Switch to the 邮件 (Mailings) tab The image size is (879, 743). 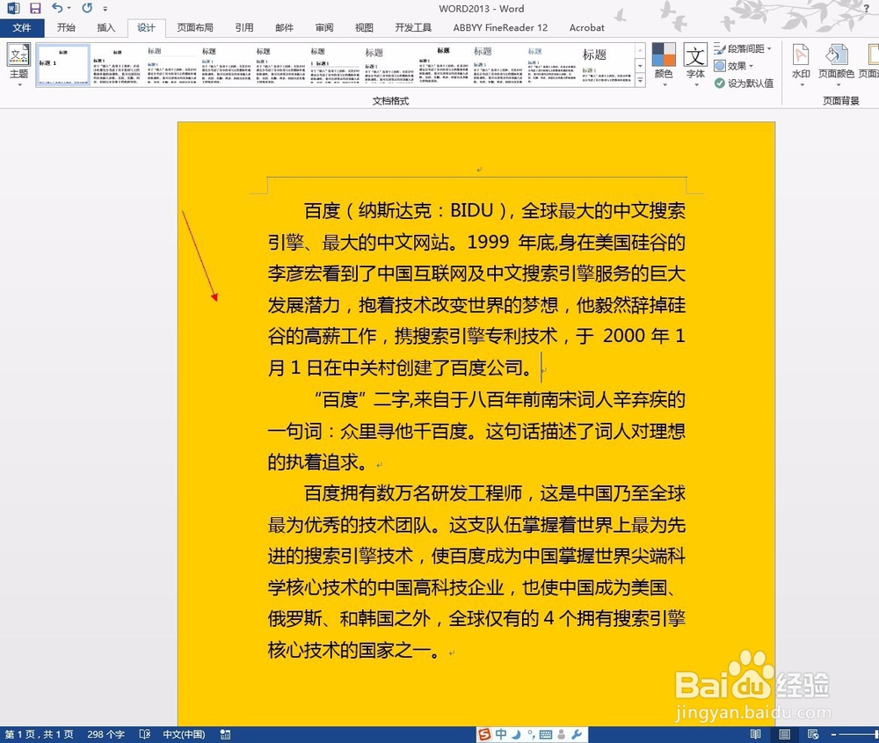click(x=285, y=27)
